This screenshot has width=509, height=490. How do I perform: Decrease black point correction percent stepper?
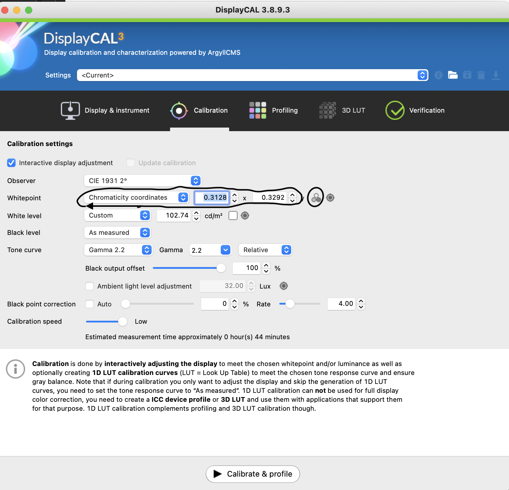[x=235, y=307]
